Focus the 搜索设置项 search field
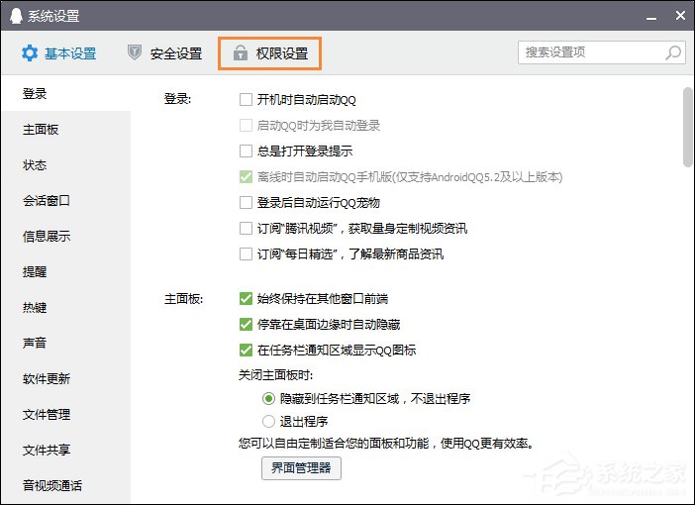 602,52
